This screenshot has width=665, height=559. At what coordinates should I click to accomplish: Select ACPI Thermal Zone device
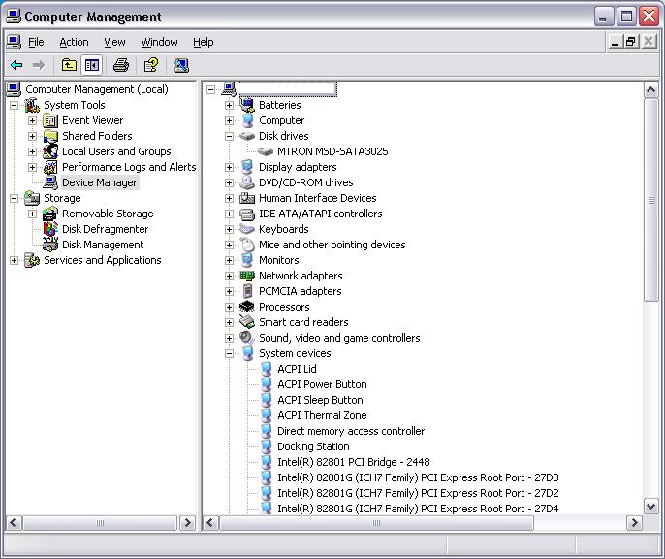point(322,415)
